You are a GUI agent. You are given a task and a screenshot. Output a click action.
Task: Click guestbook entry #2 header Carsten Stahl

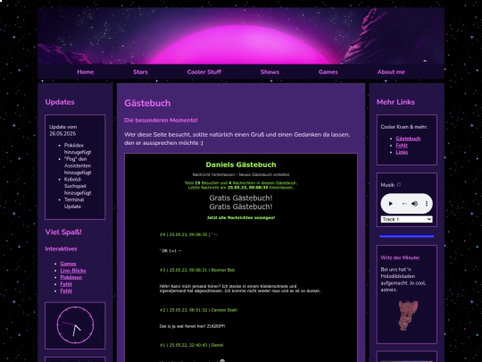198,310
